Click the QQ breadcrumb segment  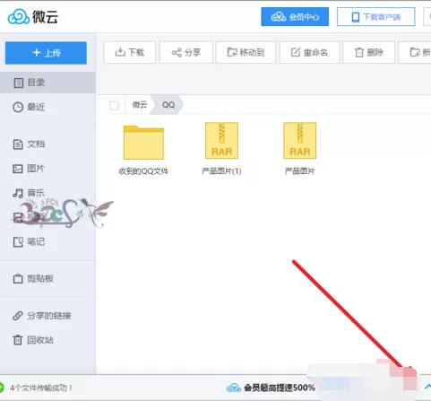(168, 105)
